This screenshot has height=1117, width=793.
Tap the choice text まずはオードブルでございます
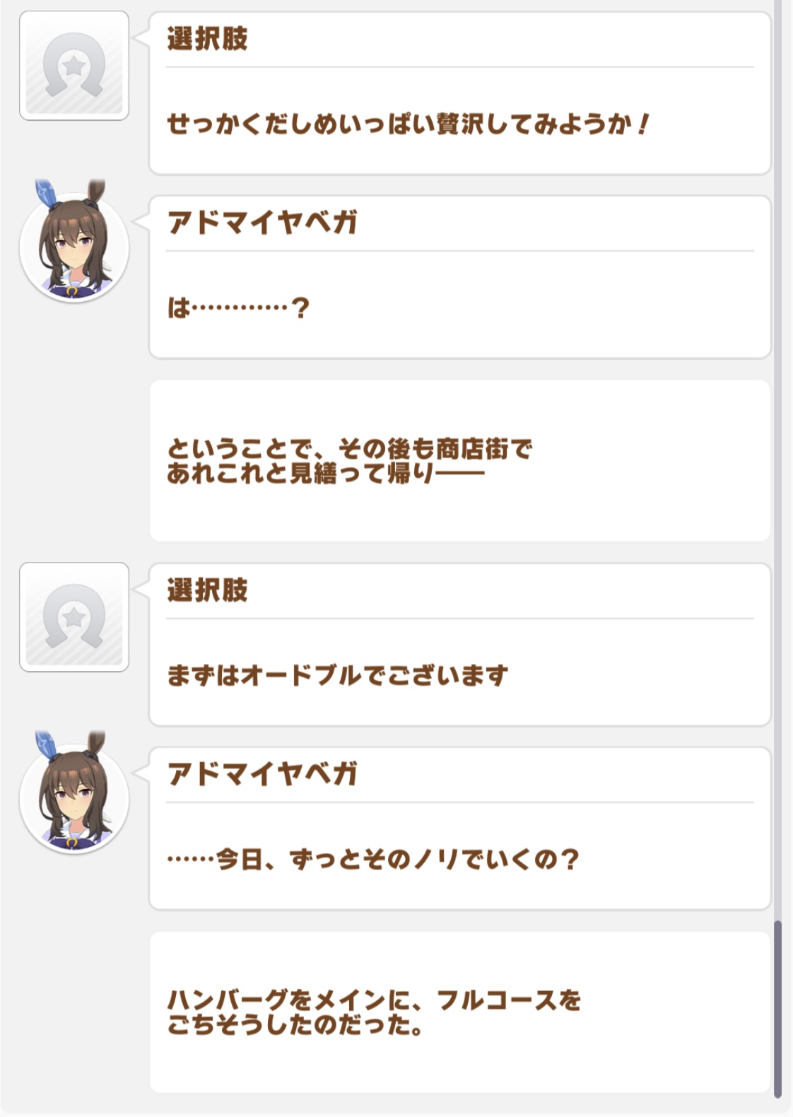(337, 676)
